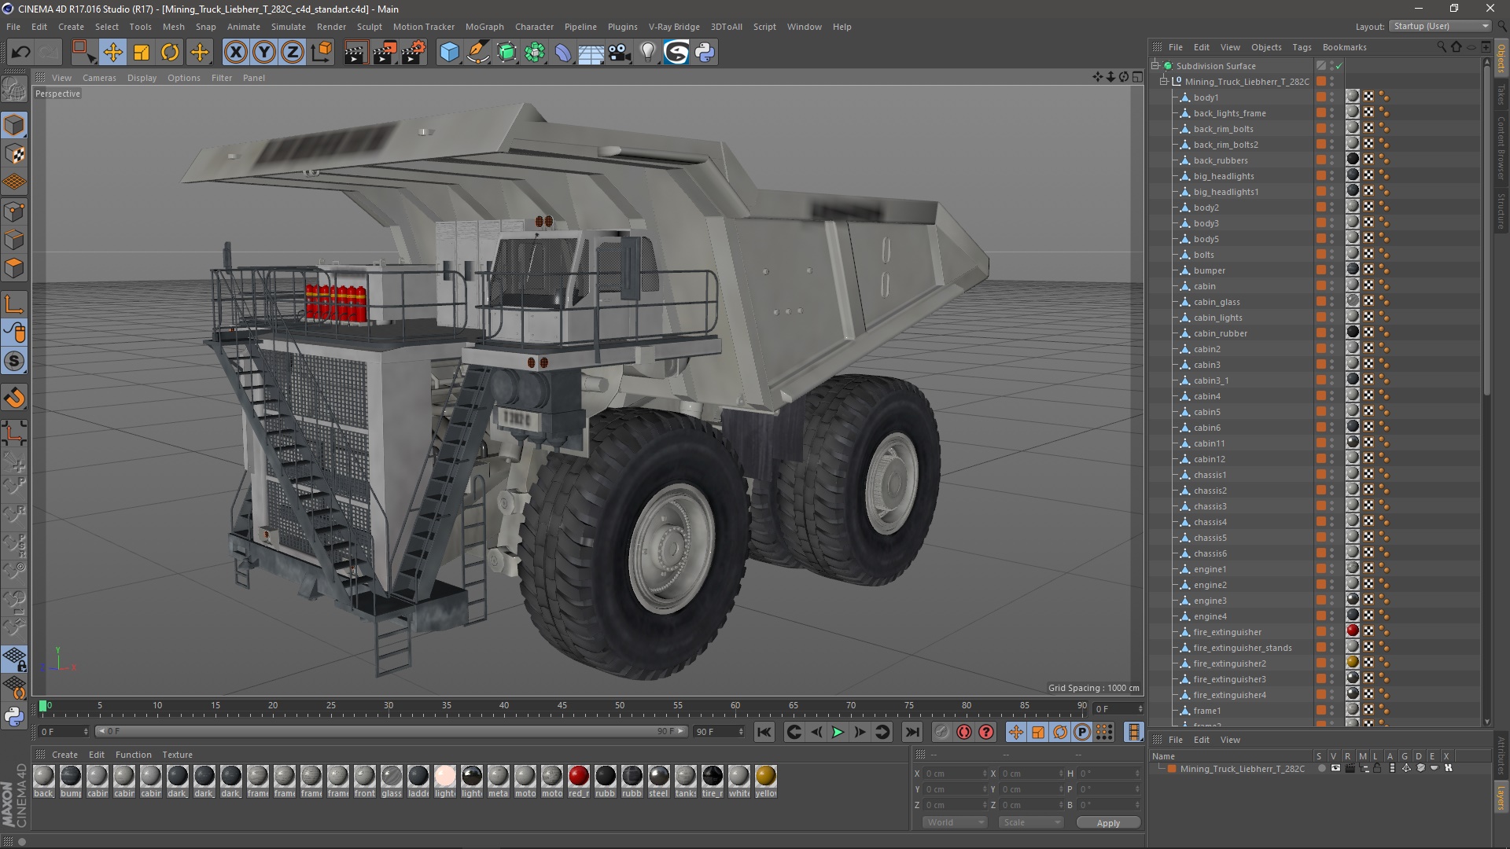Open the World coordinate system dropdown

click(x=954, y=822)
